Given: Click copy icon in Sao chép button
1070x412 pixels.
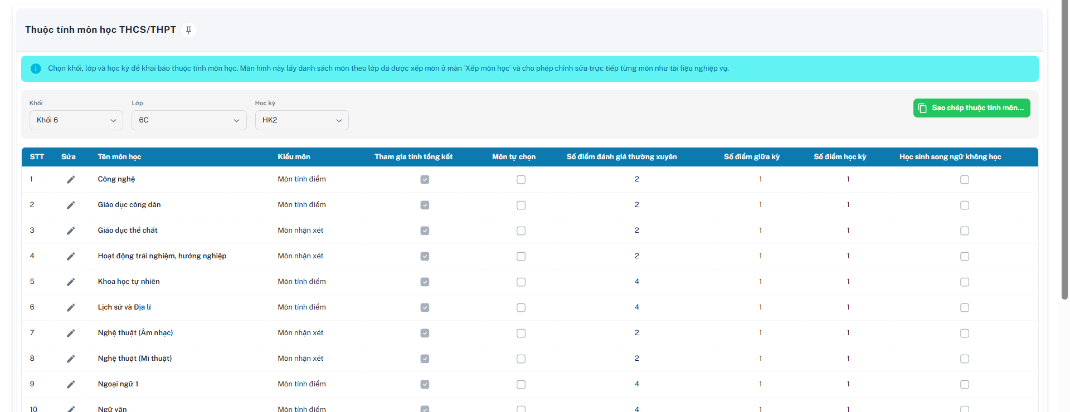Looking at the screenshot, I should point(922,108).
